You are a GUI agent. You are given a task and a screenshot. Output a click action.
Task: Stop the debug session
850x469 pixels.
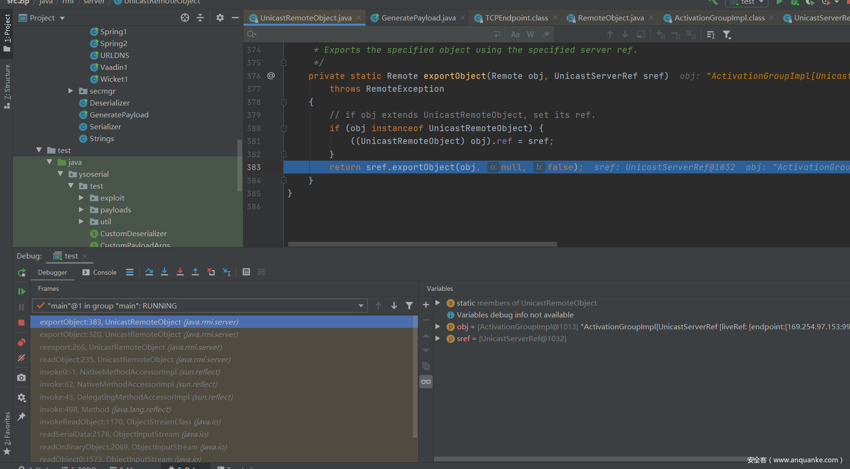tap(21, 323)
